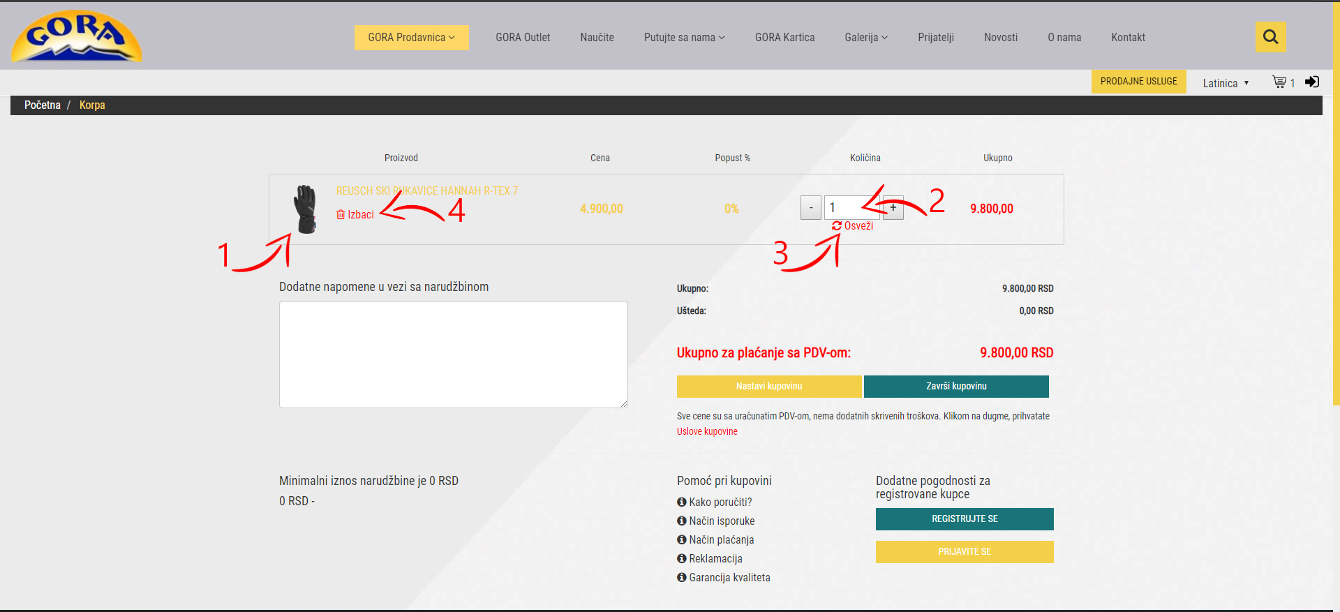This screenshot has height=612, width=1340.
Task: Click Završi kupovinu button
Action: click(x=956, y=386)
